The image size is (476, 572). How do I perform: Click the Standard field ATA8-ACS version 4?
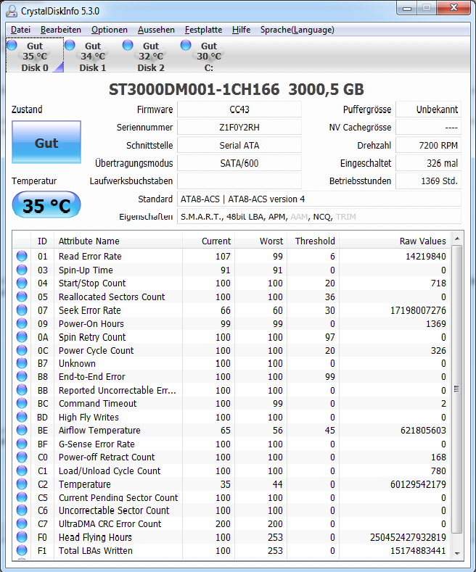point(319,199)
